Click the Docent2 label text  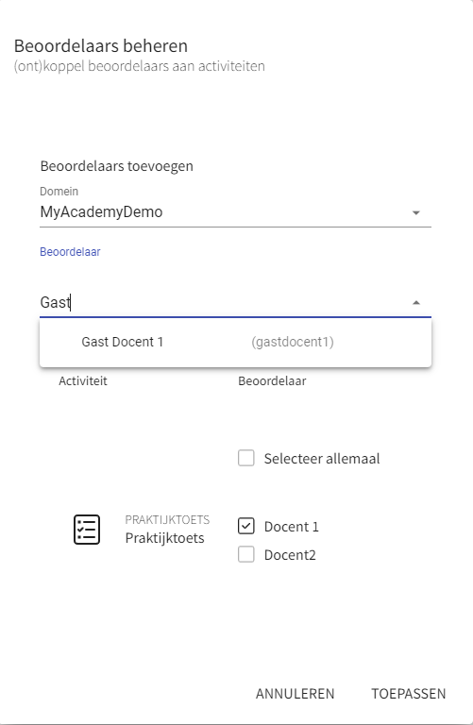290,555
